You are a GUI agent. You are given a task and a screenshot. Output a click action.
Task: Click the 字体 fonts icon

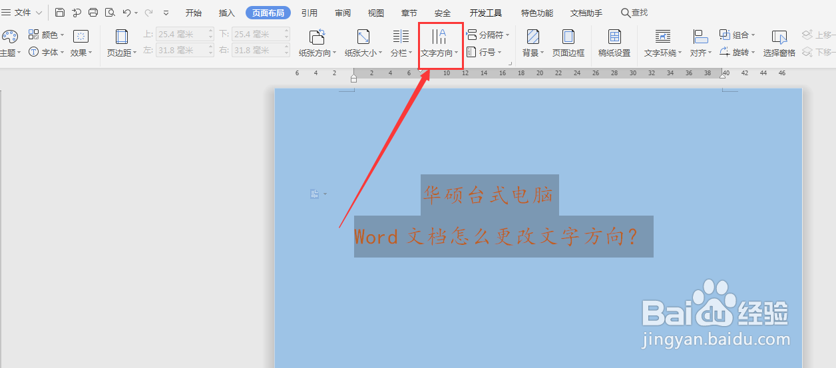pos(33,52)
